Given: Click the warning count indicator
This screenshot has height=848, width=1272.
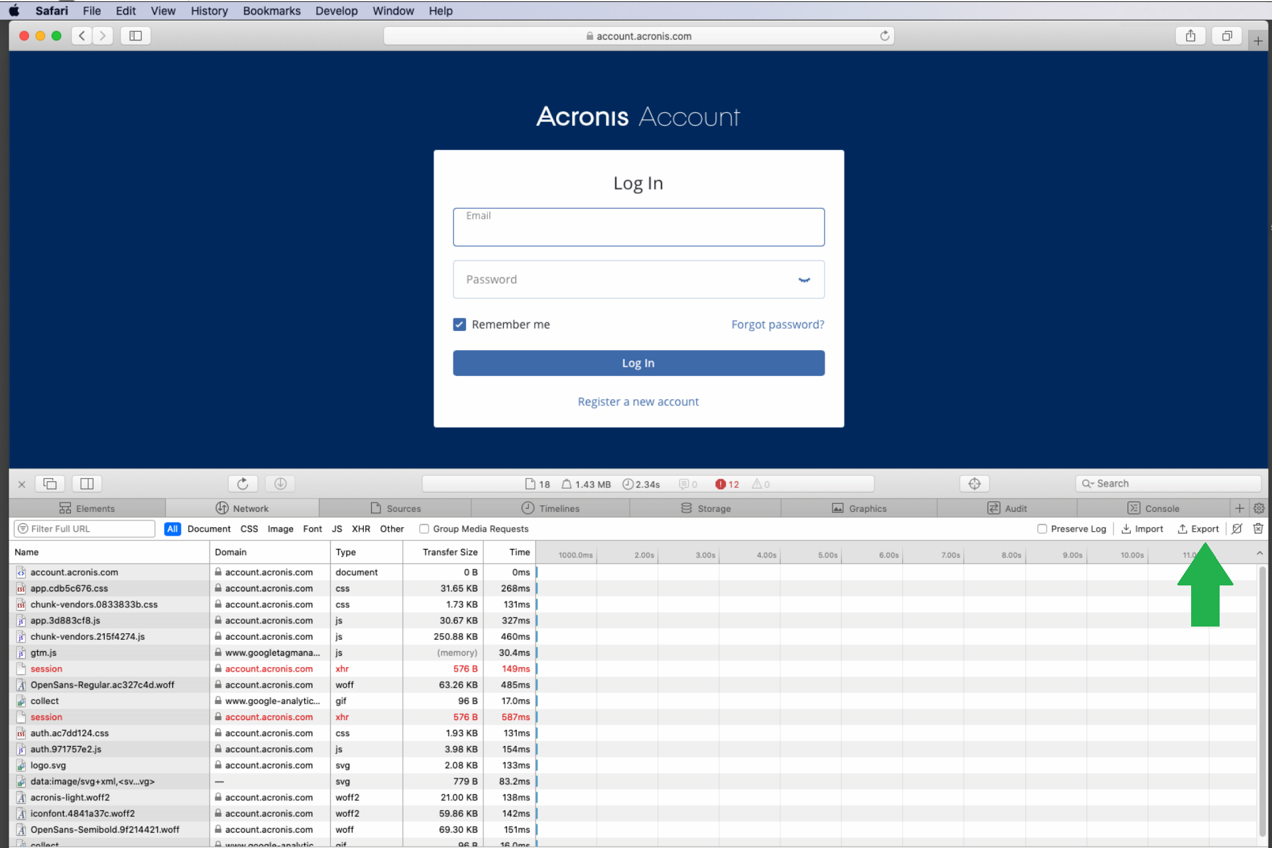Looking at the screenshot, I should tap(761, 485).
